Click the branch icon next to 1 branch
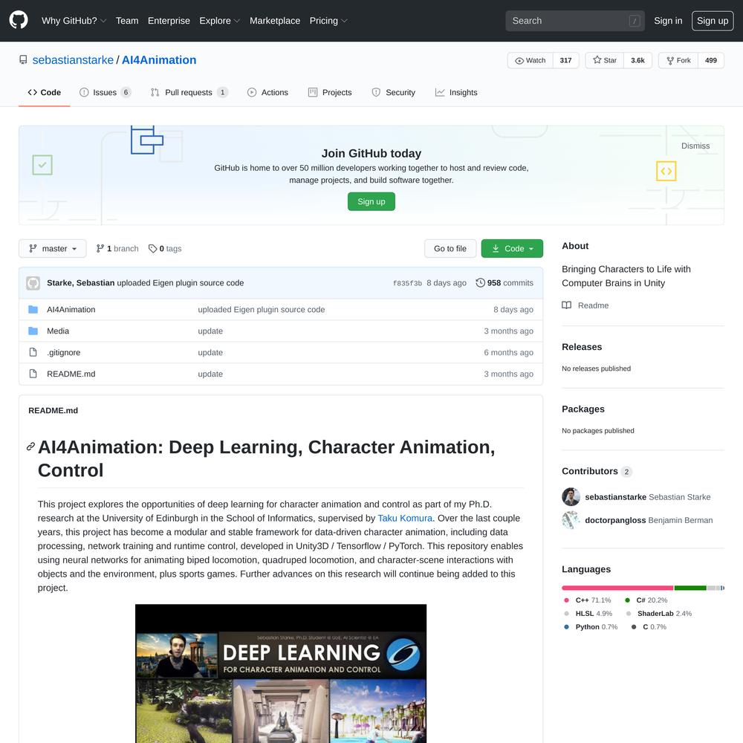The width and height of the screenshot is (743, 743). tap(100, 248)
